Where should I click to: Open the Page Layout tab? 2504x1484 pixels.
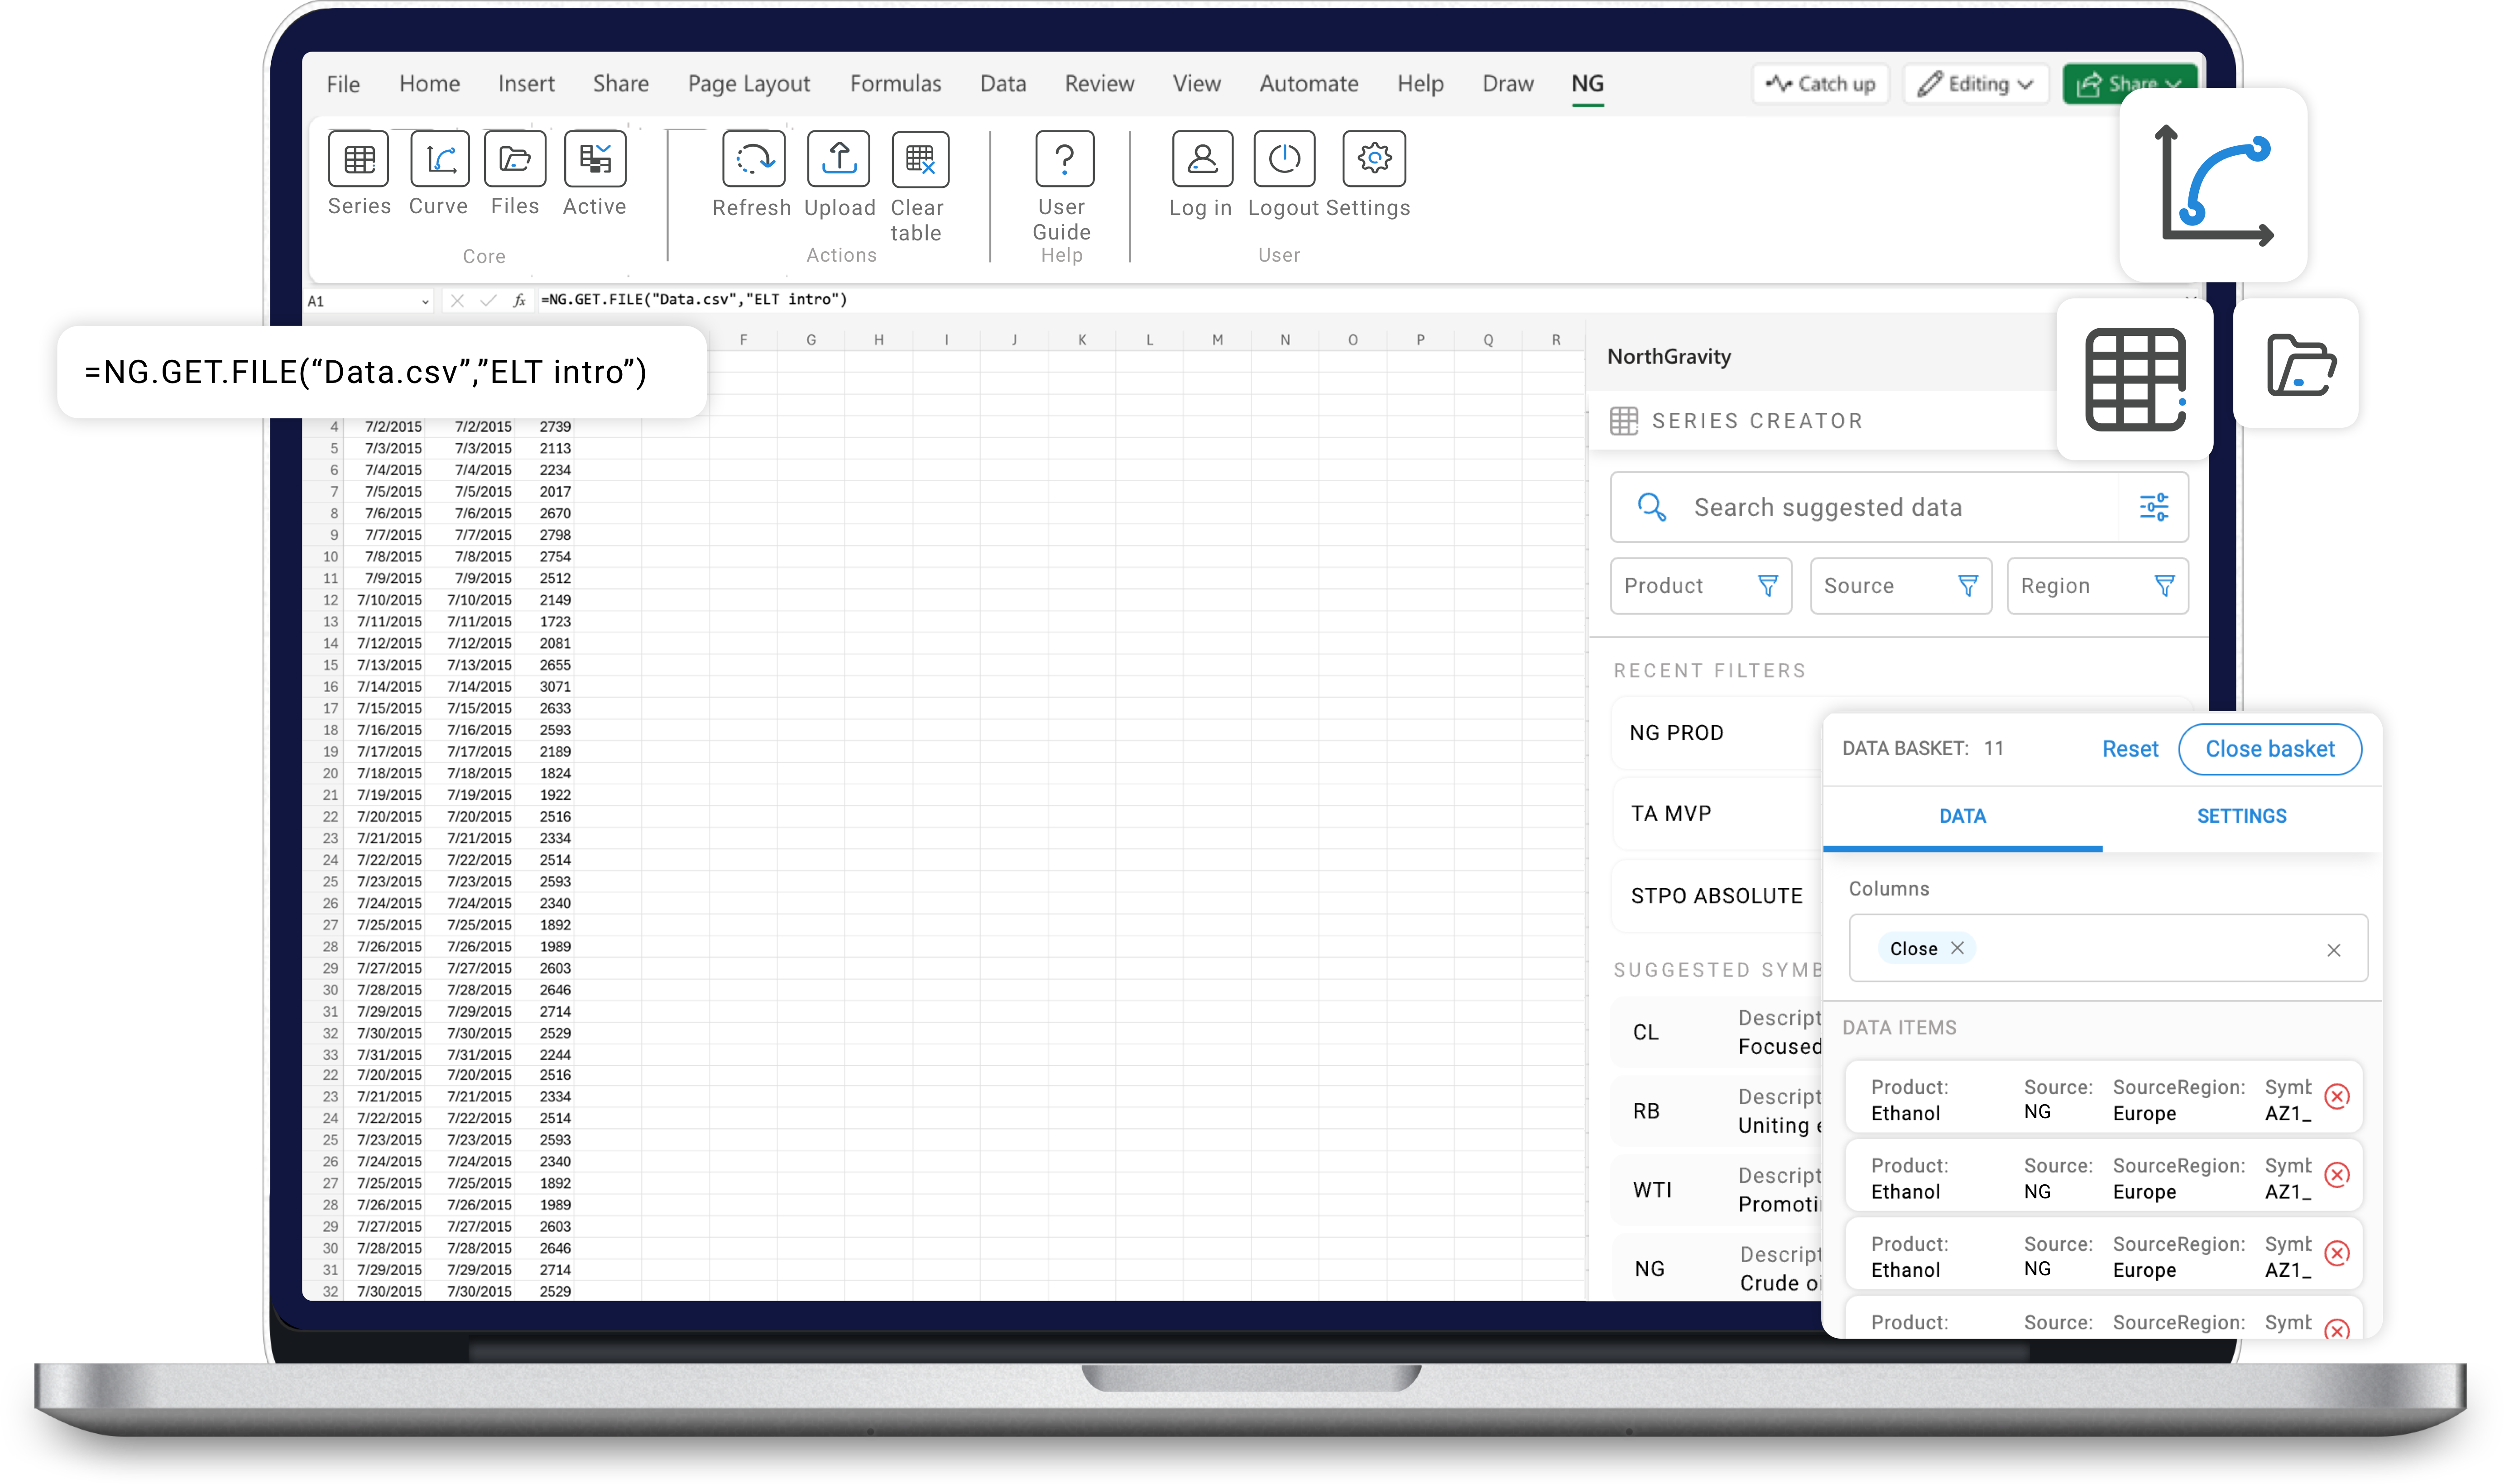(x=749, y=84)
